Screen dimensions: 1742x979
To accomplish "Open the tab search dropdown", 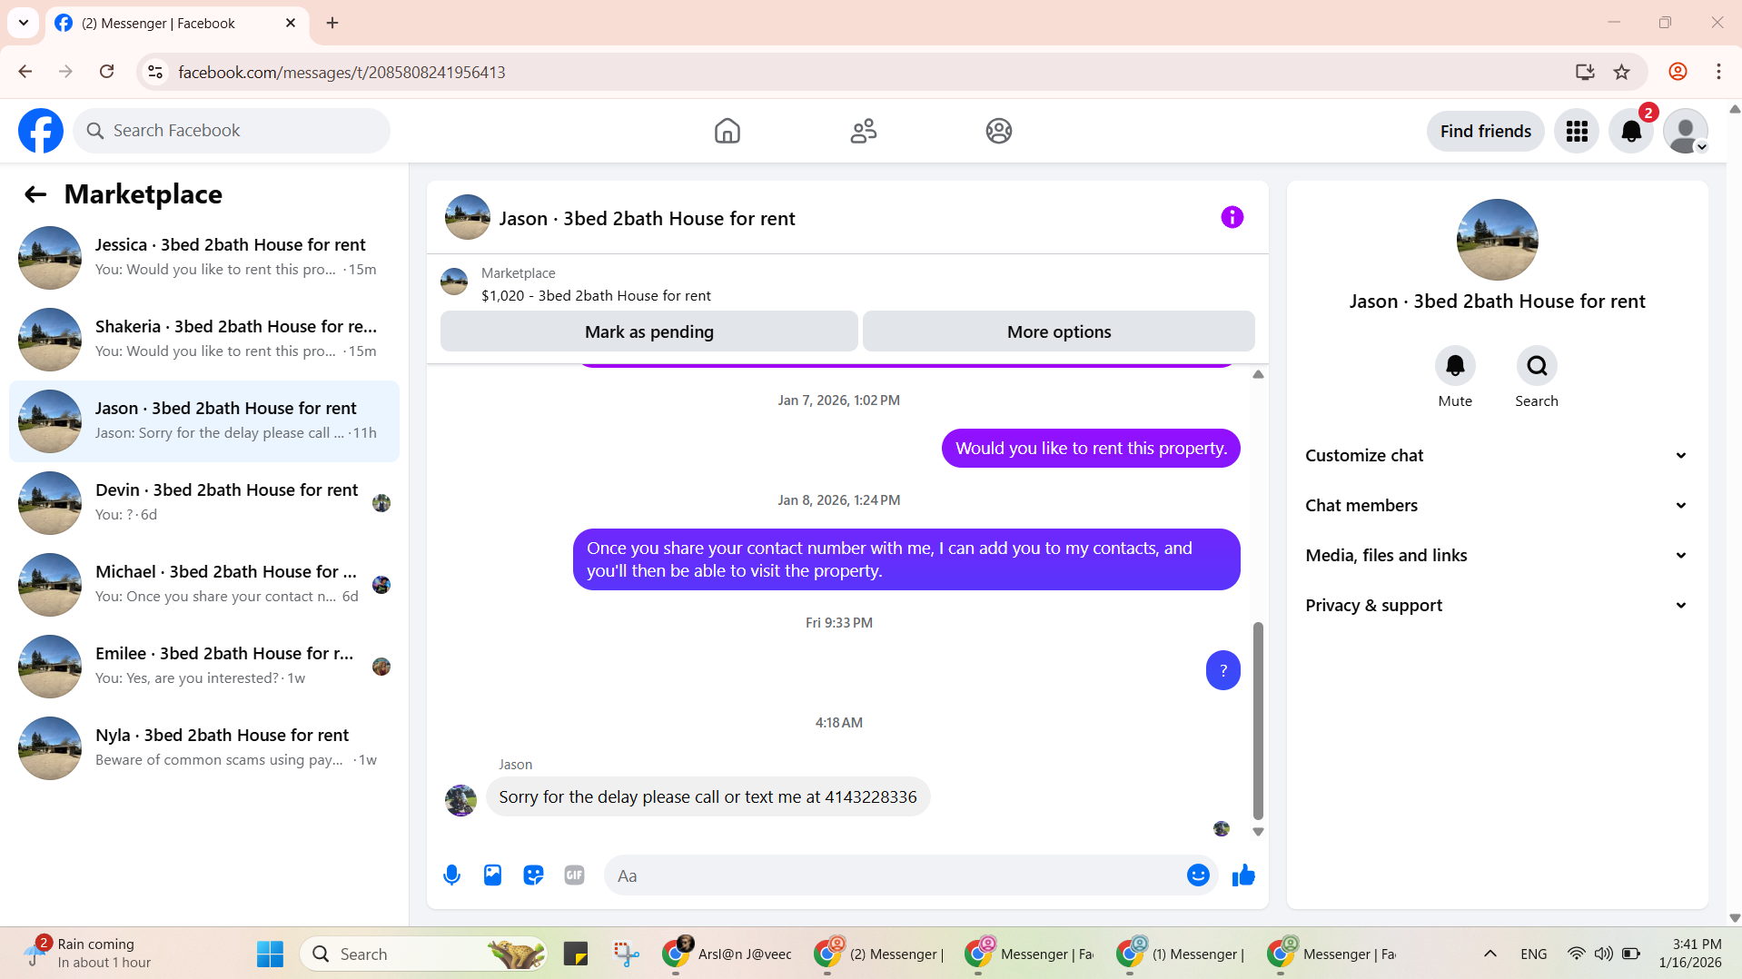I will tap(24, 23).
